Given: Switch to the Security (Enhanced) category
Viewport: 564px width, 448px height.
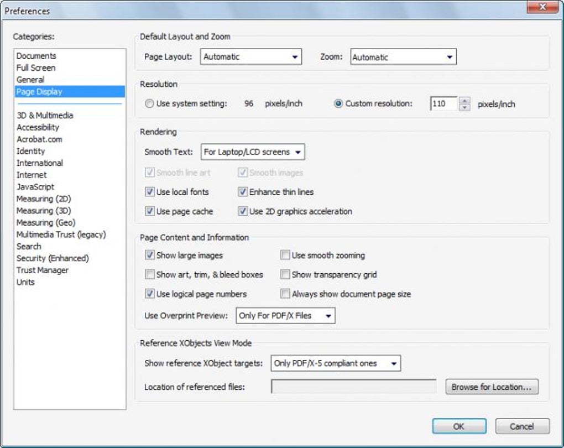Looking at the screenshot, I should point(53,258).
